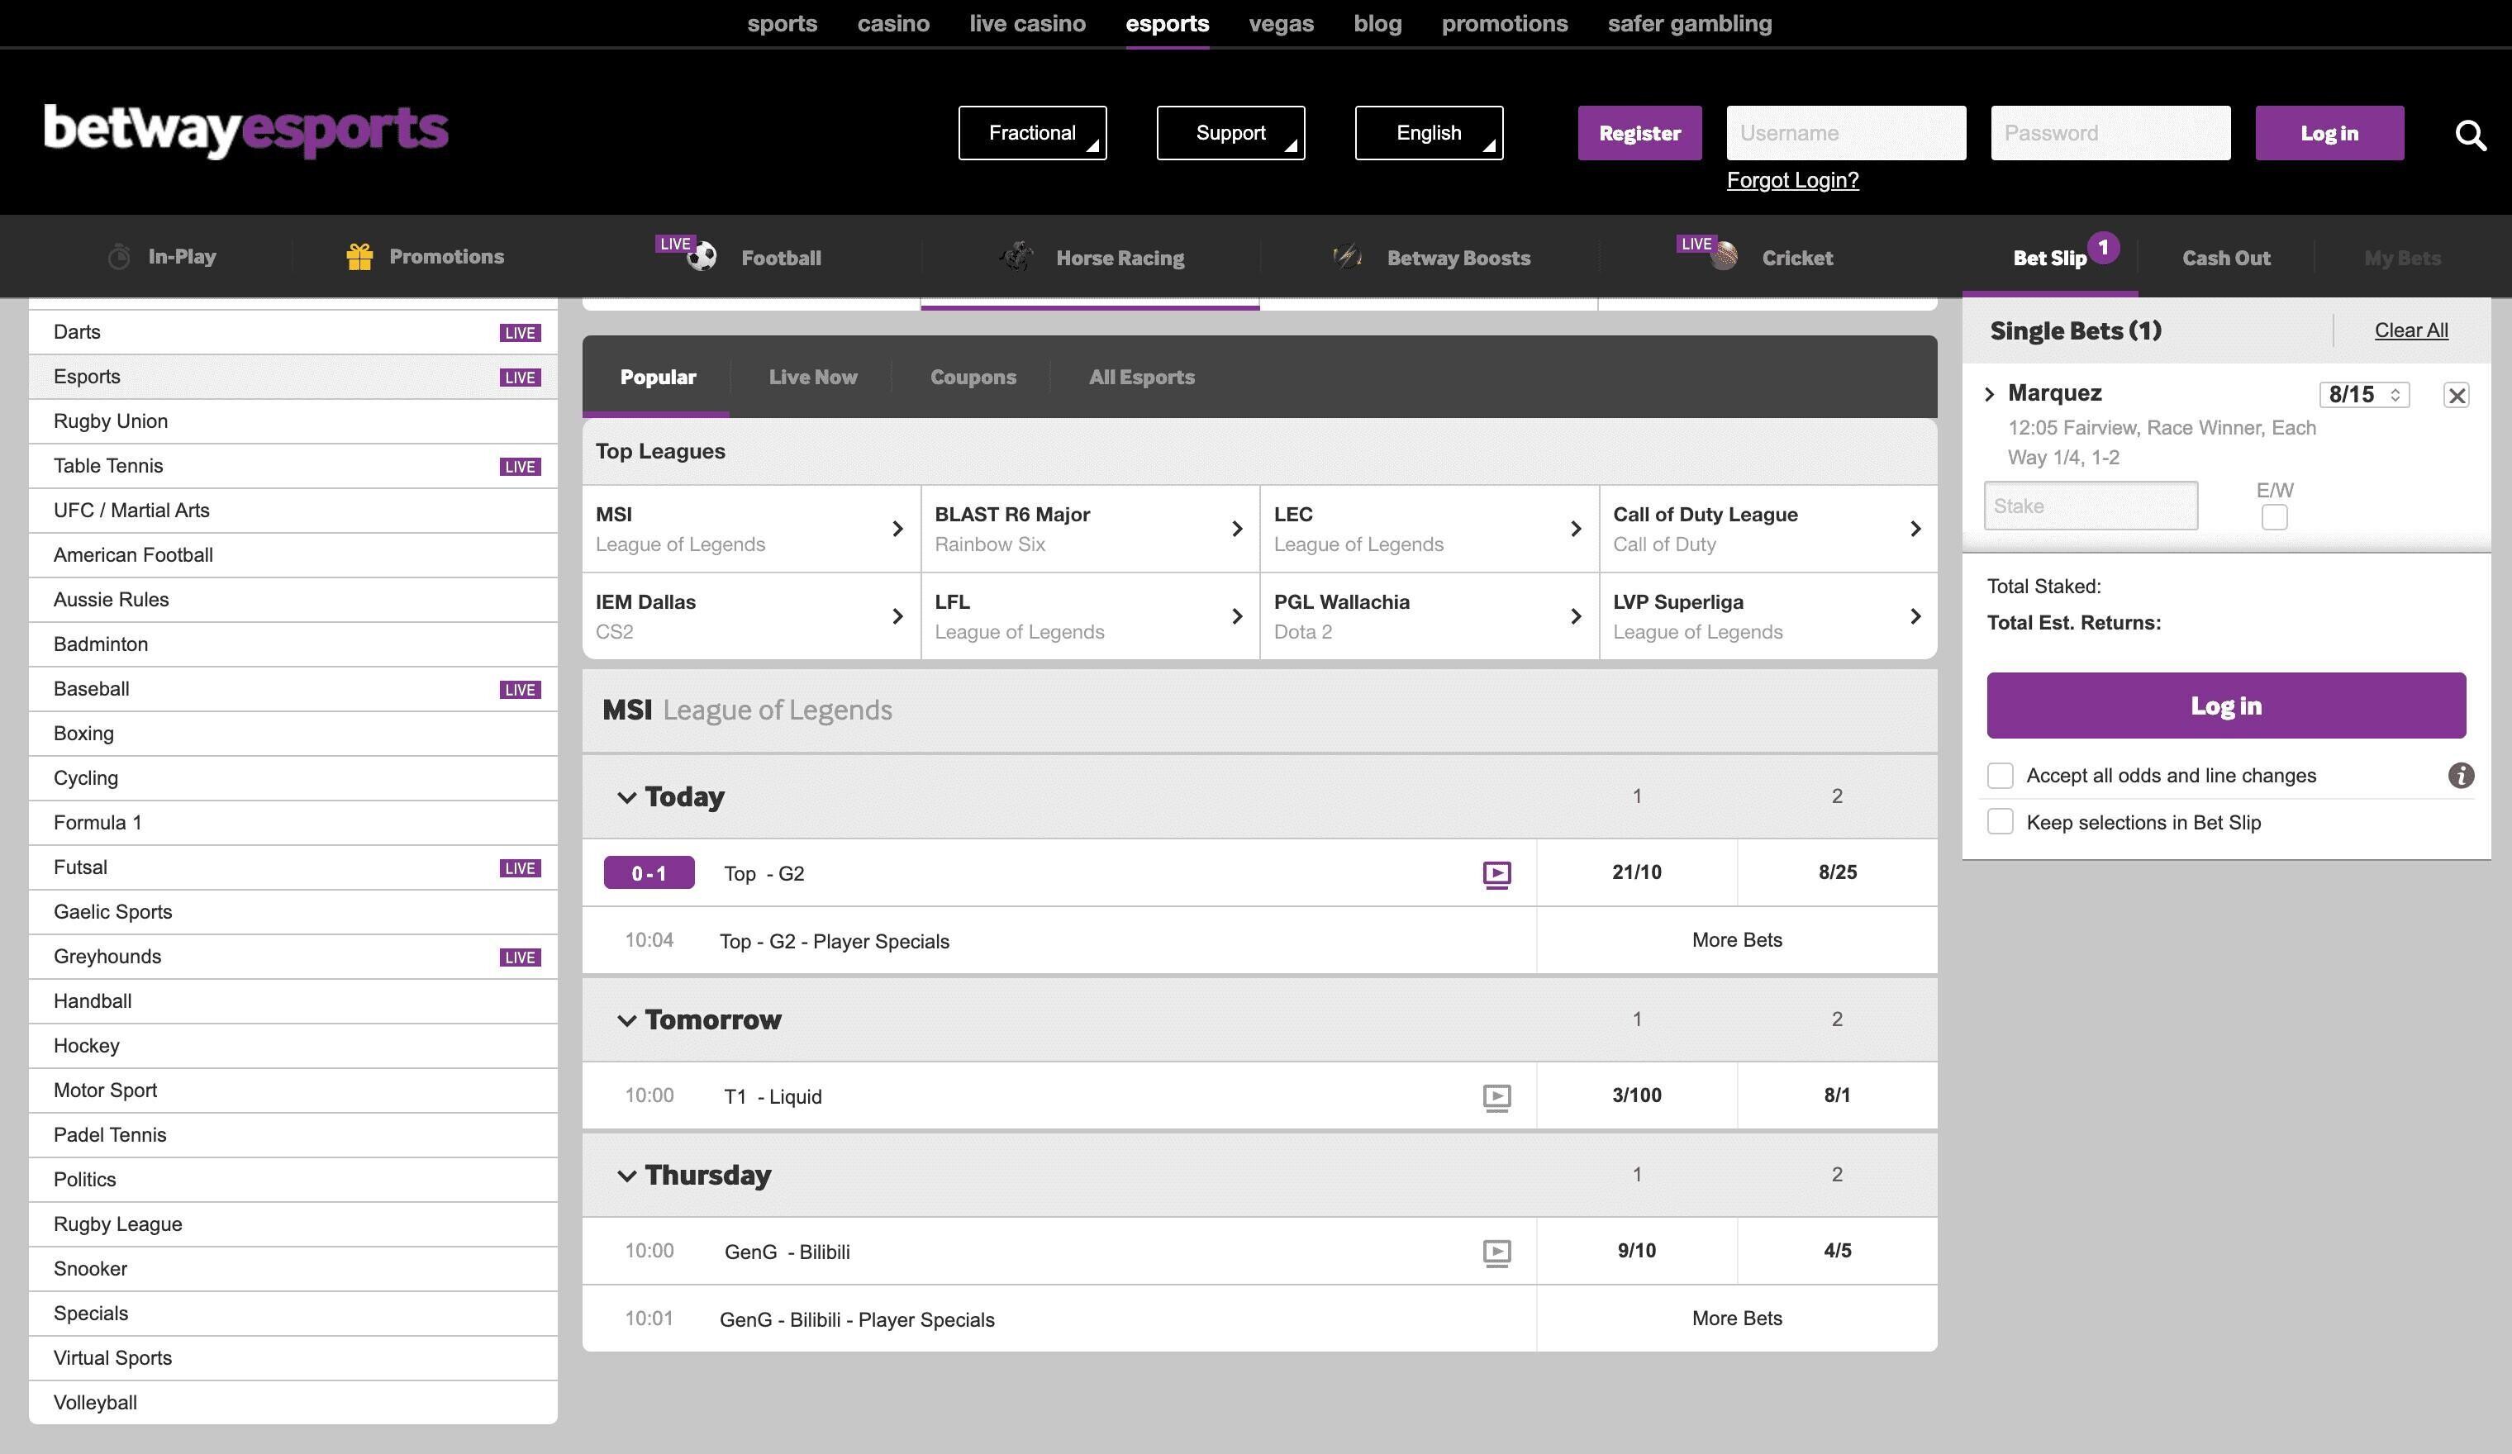Go to vegas in top navigation
The image size is (2512, 1454).
click(1281, 23)
